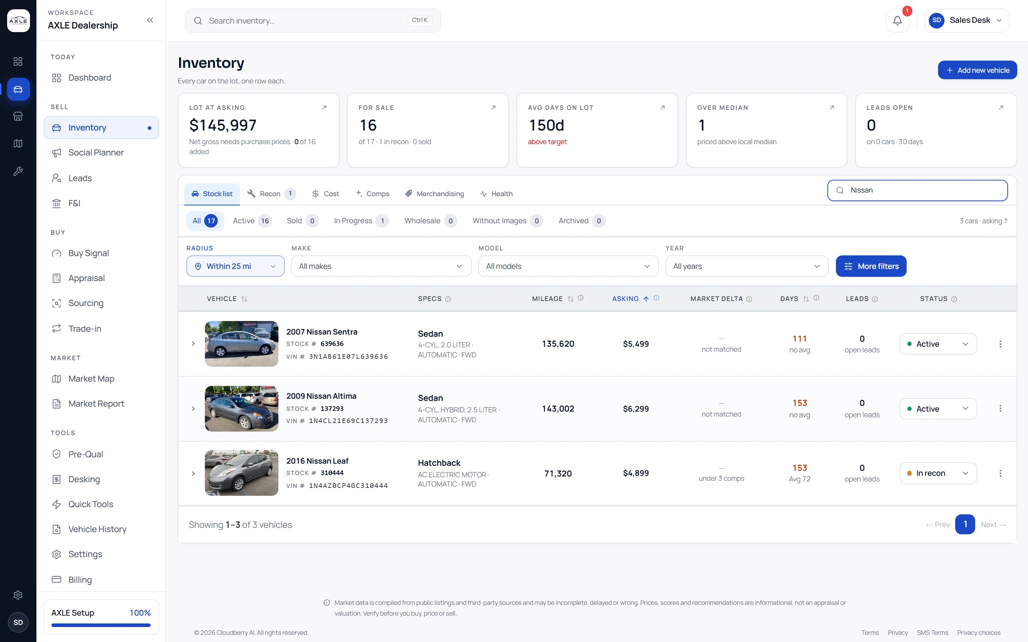Open the gear settings icon in left rail
The height and width of the screenshot is (642, 1028).
18,595
